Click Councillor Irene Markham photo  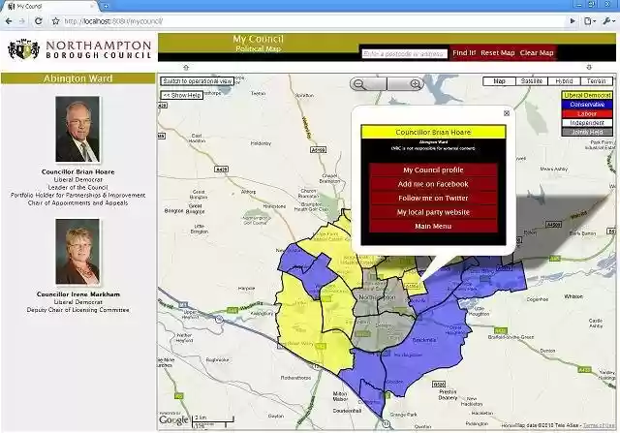[77, 252]
